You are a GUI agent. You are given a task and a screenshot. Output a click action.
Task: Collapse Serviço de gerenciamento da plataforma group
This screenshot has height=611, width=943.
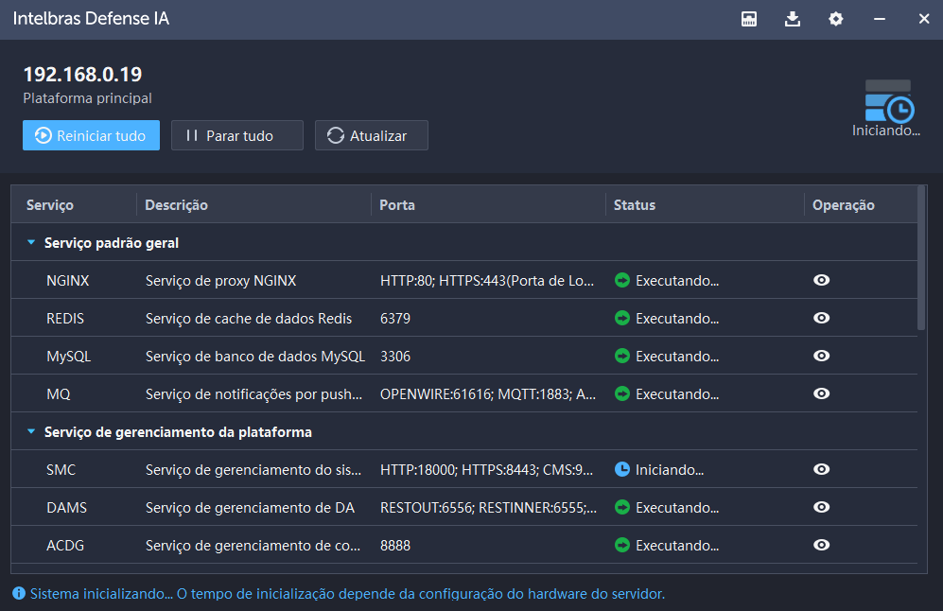[x=31, y=432]
